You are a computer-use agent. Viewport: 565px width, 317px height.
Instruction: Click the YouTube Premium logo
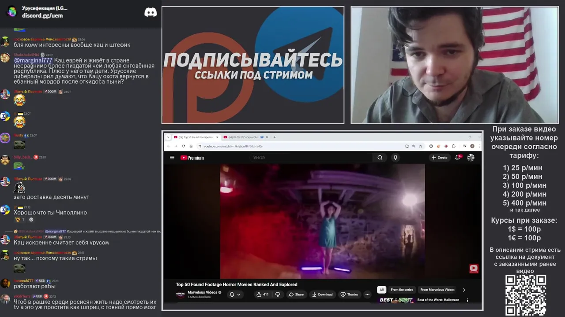[x=192, y=158]
